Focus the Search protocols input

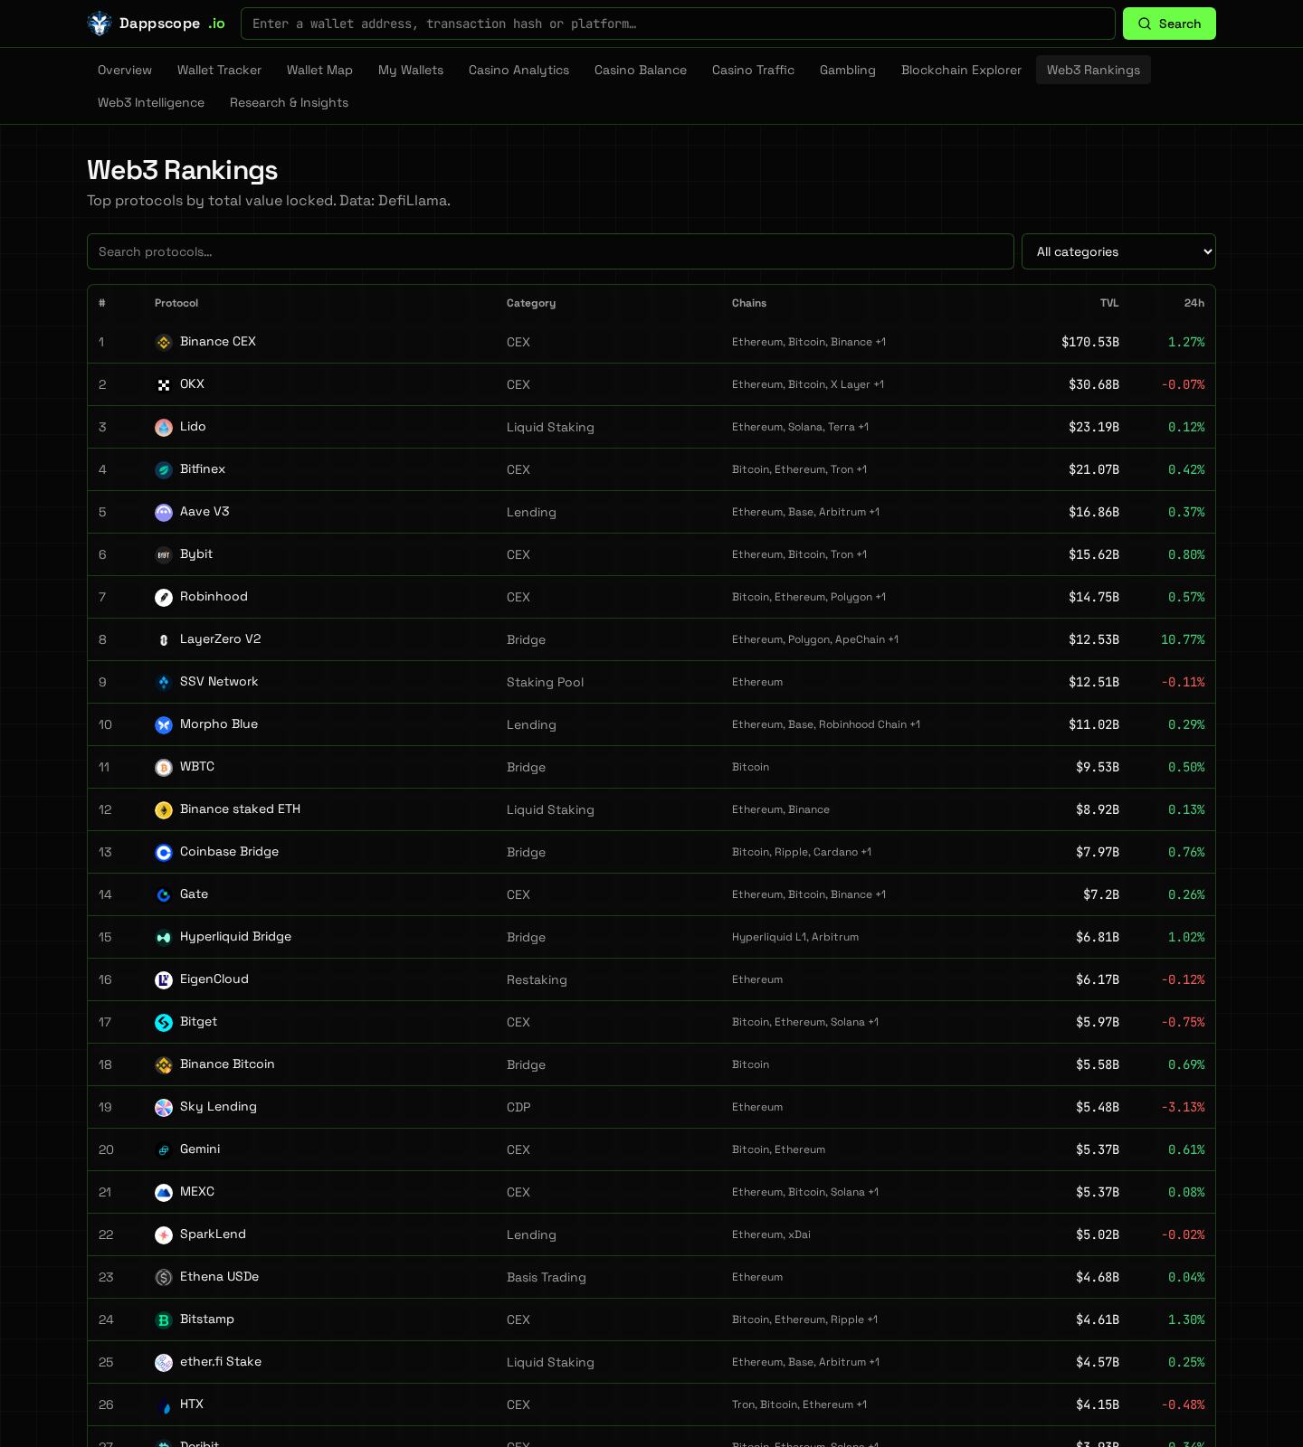pos(550,251)
